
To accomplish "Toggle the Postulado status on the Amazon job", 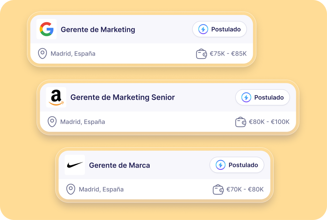I will (x=262, y=97).
